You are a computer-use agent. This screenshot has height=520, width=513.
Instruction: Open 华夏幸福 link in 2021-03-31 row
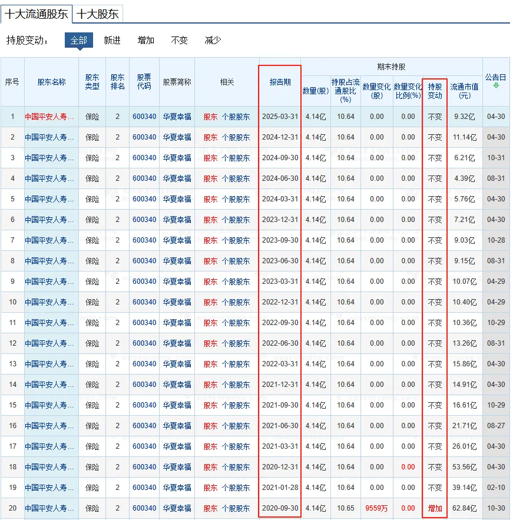[x=177, y=446]
